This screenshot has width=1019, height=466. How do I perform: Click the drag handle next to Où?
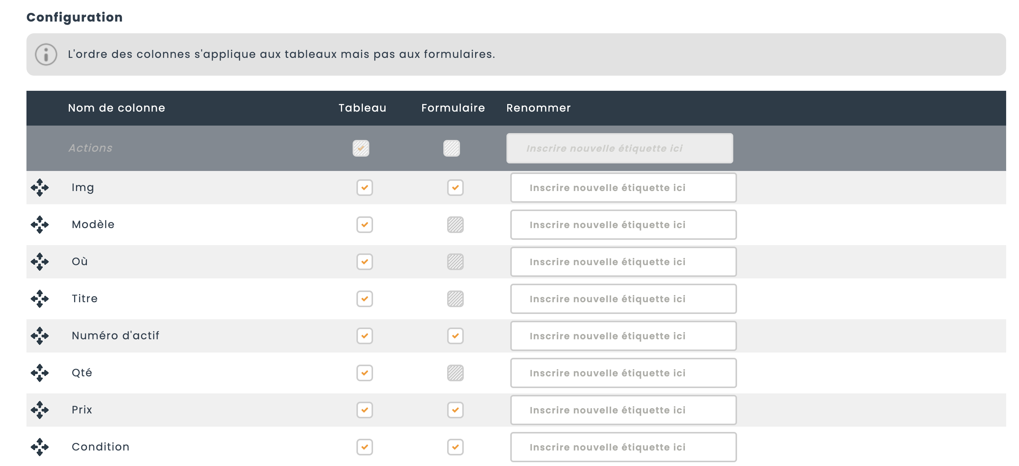click(40, 261)
